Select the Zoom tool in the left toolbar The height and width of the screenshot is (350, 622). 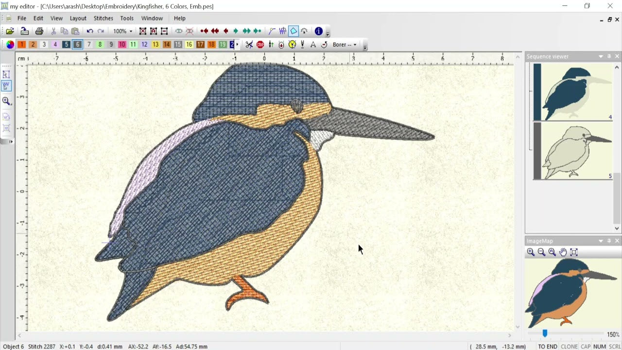[6, 101]
